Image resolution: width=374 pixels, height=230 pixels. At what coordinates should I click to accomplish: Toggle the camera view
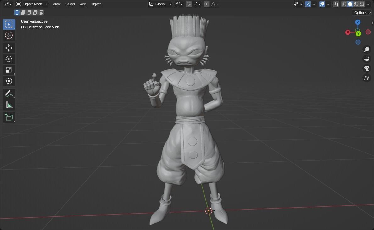click(366, 69)
